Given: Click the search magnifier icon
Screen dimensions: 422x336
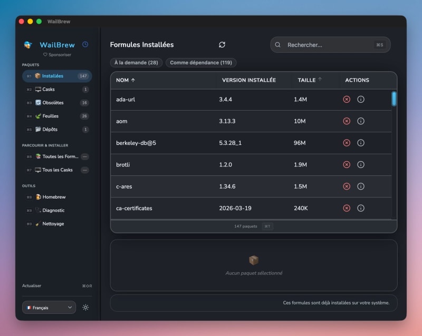Looking at the screenshot, I should (278, 45).
